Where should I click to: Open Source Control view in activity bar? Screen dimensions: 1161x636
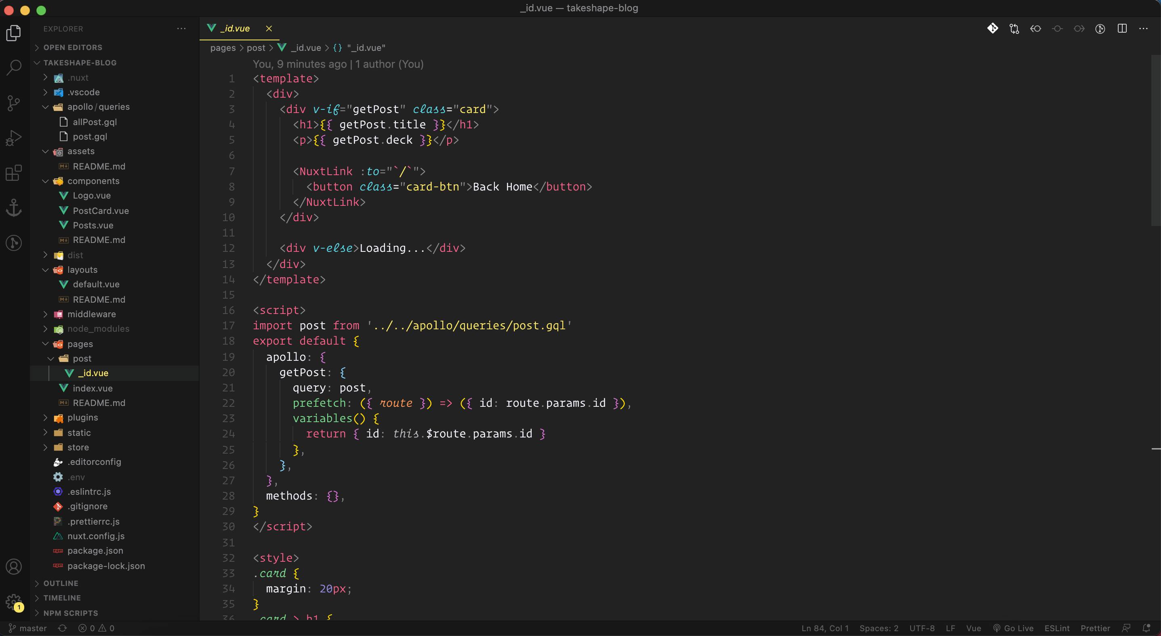point(14,103)
